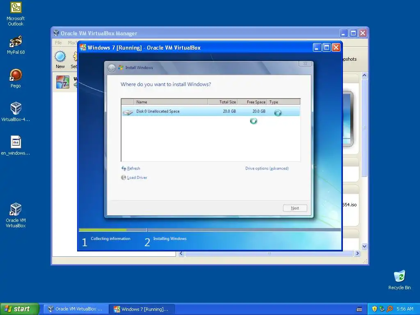Click the New machine toolbar icon
Viewport: 420px width, 315px height.
point(60,59)
